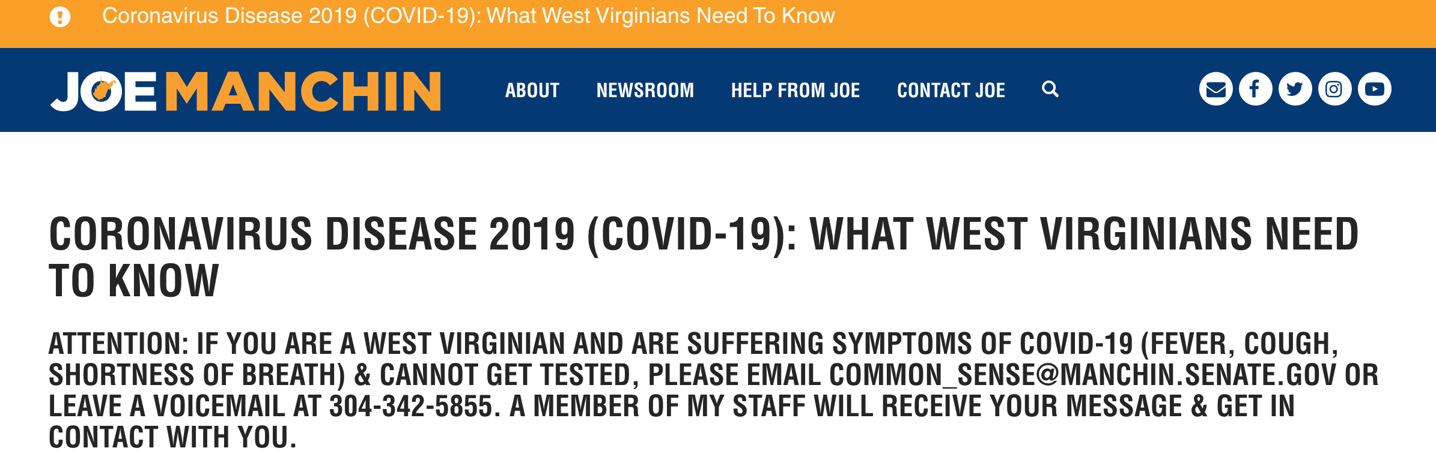Open the site search magnifier icon

click(x=1050, y=89)
